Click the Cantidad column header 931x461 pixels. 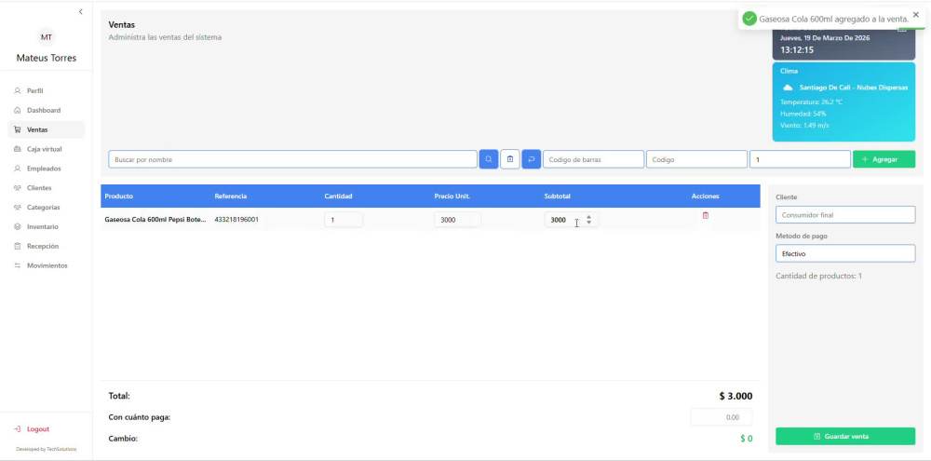339,197
